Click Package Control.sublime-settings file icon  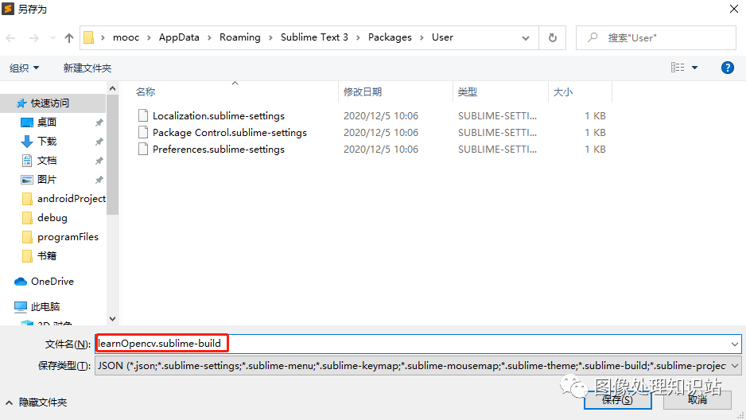coord(142,132)
